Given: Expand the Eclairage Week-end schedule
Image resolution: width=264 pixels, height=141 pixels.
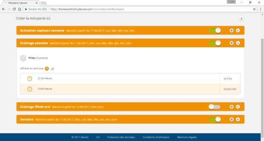Looking at the screenshot, I should tap(238, 107).
